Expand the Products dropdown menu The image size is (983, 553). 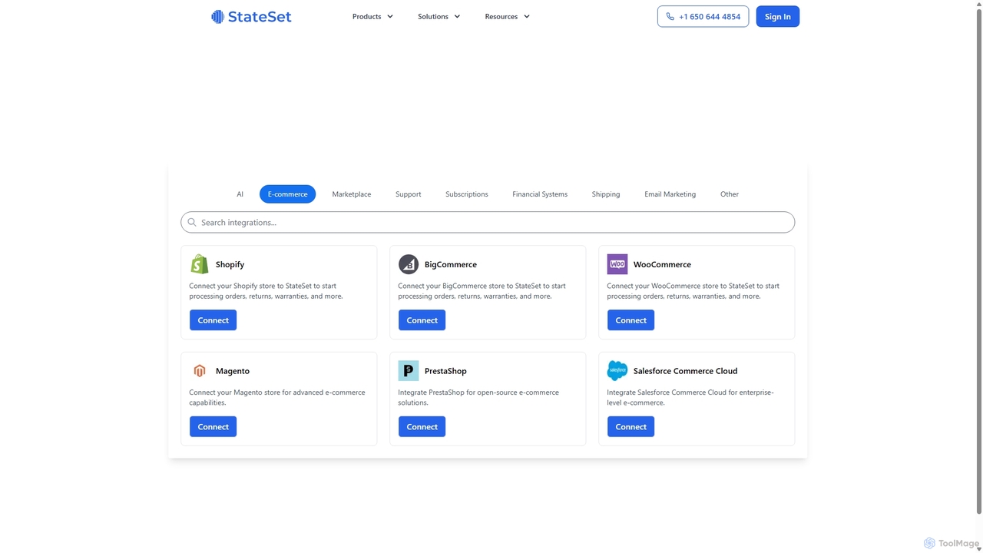pos(372,17)
